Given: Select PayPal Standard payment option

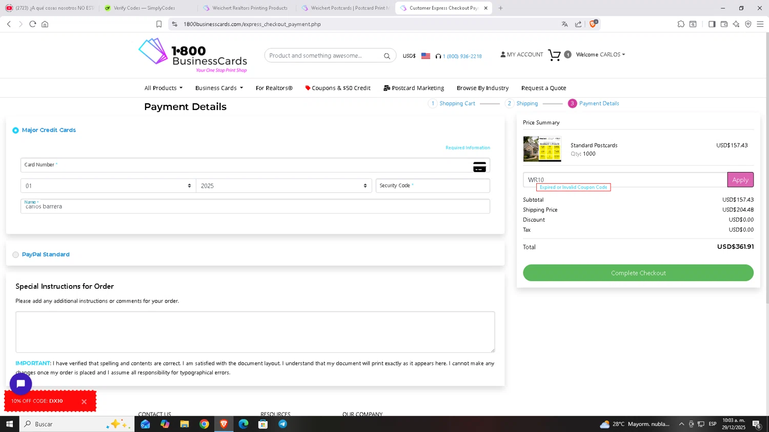Looking at the screenshot, I should tap(15, 255).
